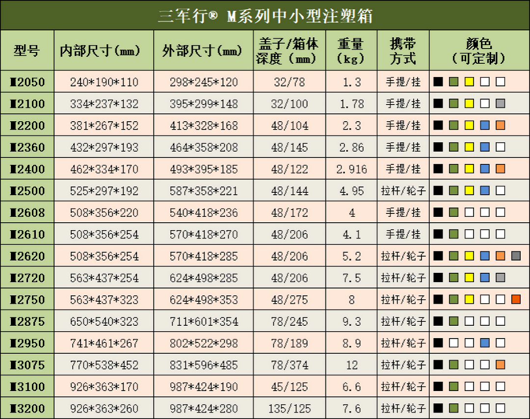Click the inner size 240*190*110
The height and width of the screenshot is (419, 530).
(x=104, y=82)
